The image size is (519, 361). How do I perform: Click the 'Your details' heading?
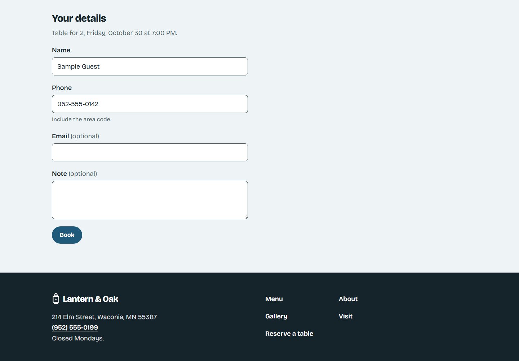pyautogui.click(x=79, y=18)
